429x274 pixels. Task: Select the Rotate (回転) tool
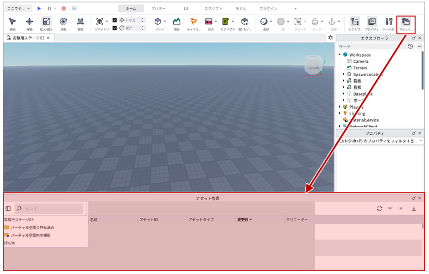tap(63, 24)
